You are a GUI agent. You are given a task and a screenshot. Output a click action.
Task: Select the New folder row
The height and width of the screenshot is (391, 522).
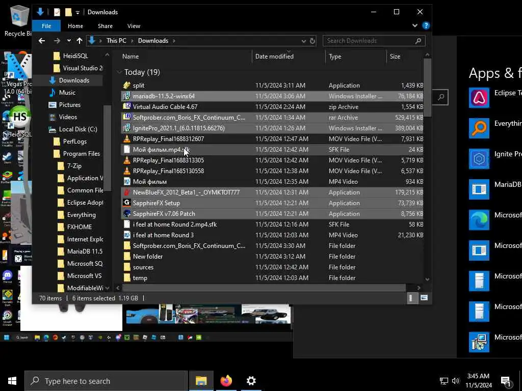tap(272, 257)
